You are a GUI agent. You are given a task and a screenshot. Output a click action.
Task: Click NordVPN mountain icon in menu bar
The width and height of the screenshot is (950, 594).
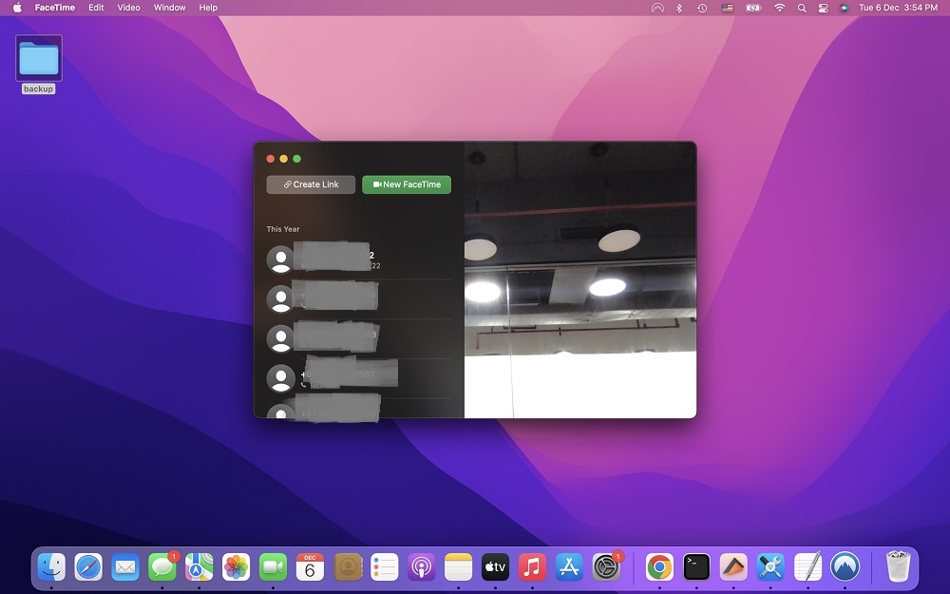(657, 8)
